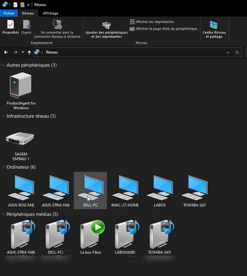
Task: Open Centre Réseau et partage
Action: 214,29
